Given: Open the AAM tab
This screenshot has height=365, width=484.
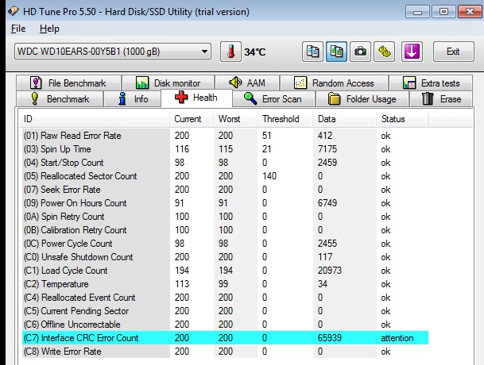Looking at the screenshot, I should pos(247,83).
